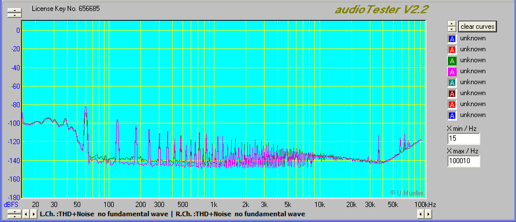Click down arrow beside clear curves
Screen dimensions: 516x222
452,29
